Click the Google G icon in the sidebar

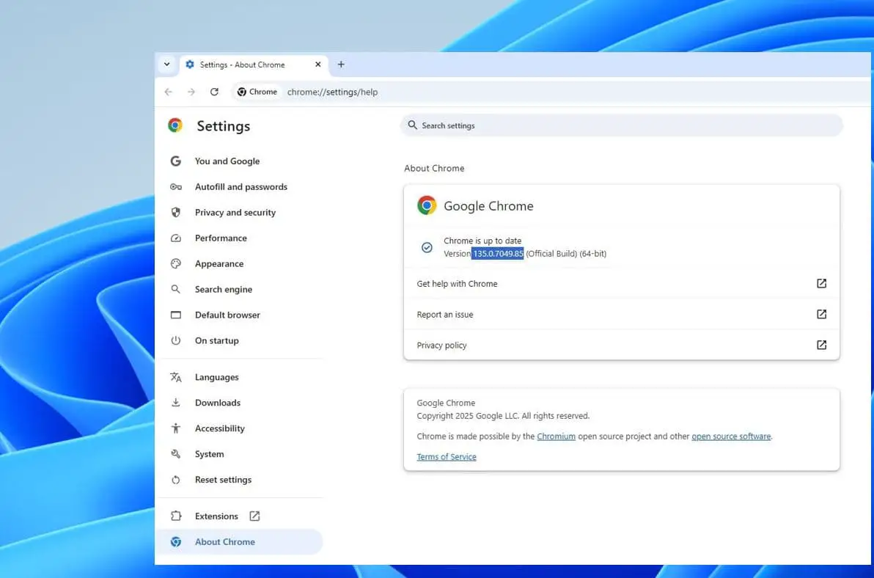pos(175,161)
